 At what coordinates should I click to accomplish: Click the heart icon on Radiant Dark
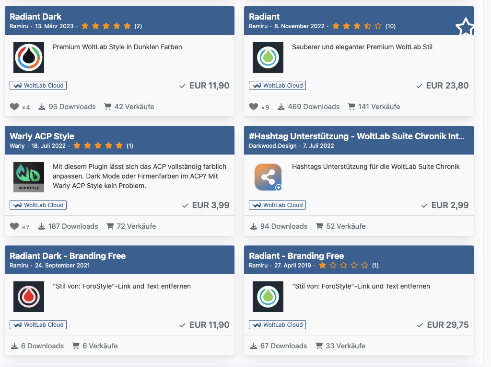pyautogui.click(x=14, y=107)
